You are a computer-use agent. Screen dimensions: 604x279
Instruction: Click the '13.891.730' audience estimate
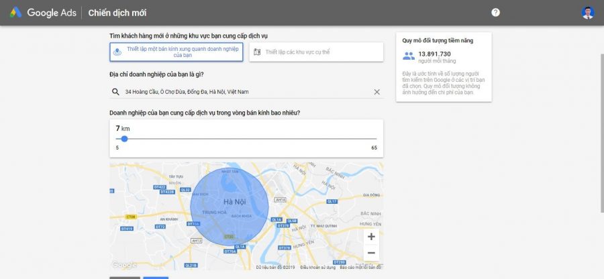tap(434, 54)
